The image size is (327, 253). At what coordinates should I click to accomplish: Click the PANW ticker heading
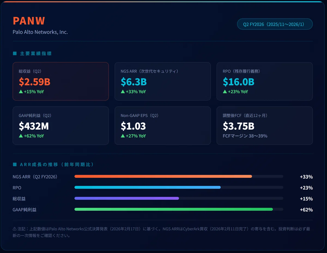29,21
